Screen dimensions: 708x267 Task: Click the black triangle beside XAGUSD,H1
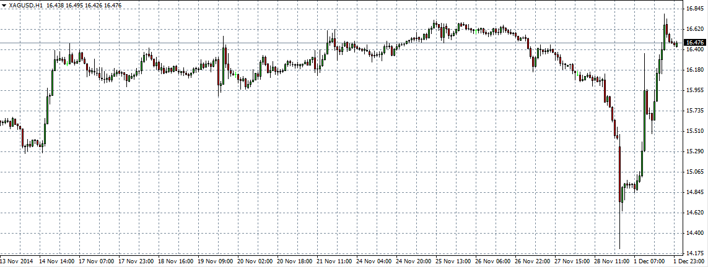click(4, 5)
